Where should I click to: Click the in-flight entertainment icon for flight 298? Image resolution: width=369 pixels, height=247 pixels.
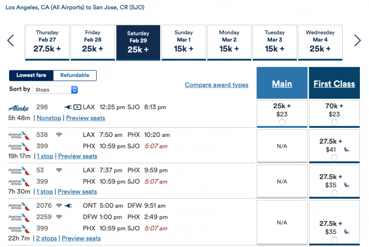77,107
